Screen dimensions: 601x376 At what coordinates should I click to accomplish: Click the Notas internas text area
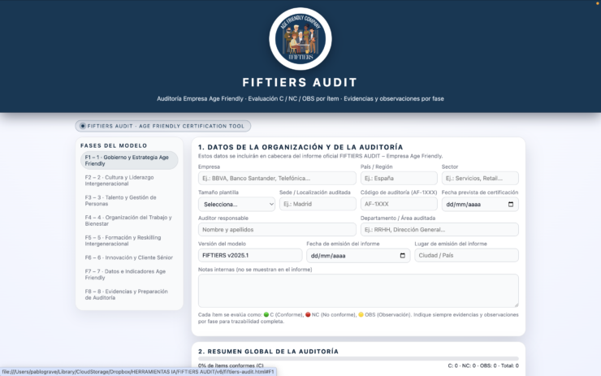point(358,290)
